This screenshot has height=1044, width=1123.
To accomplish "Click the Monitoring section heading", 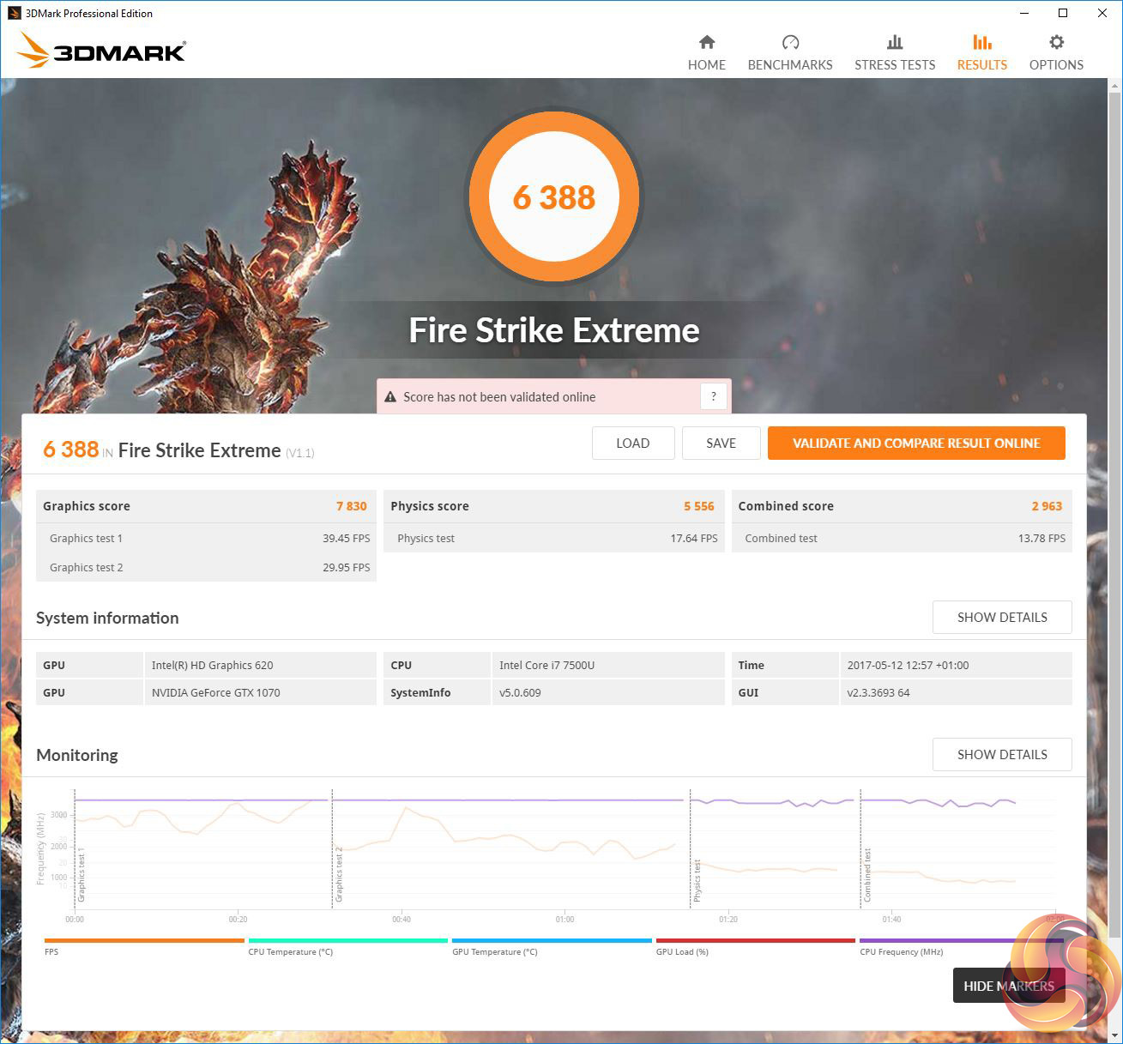I will (77, 755).
